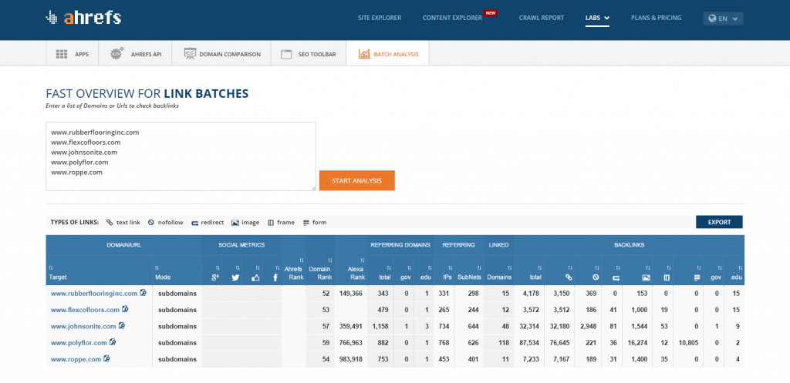Sort by Facebook shares column icon
The image size is (790, 383).
click(x=275, y=277)
